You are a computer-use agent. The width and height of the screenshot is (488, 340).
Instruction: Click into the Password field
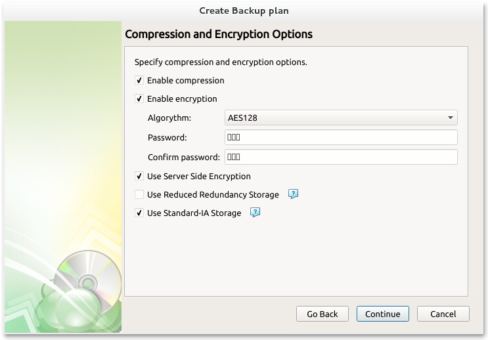tap(341, 137)
